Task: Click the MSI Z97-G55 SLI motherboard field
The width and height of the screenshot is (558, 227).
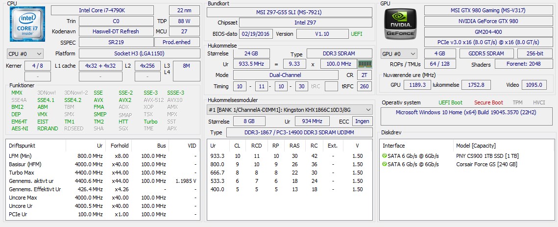Action: tap(289, 12)
